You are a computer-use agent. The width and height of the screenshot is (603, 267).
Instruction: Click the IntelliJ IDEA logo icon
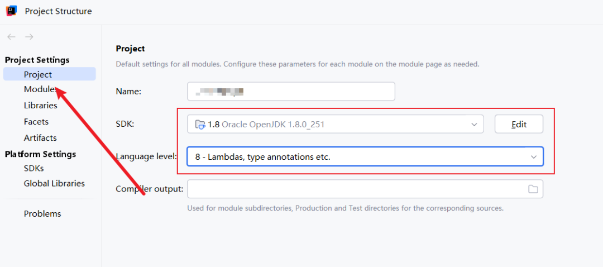tap(12, 11)
